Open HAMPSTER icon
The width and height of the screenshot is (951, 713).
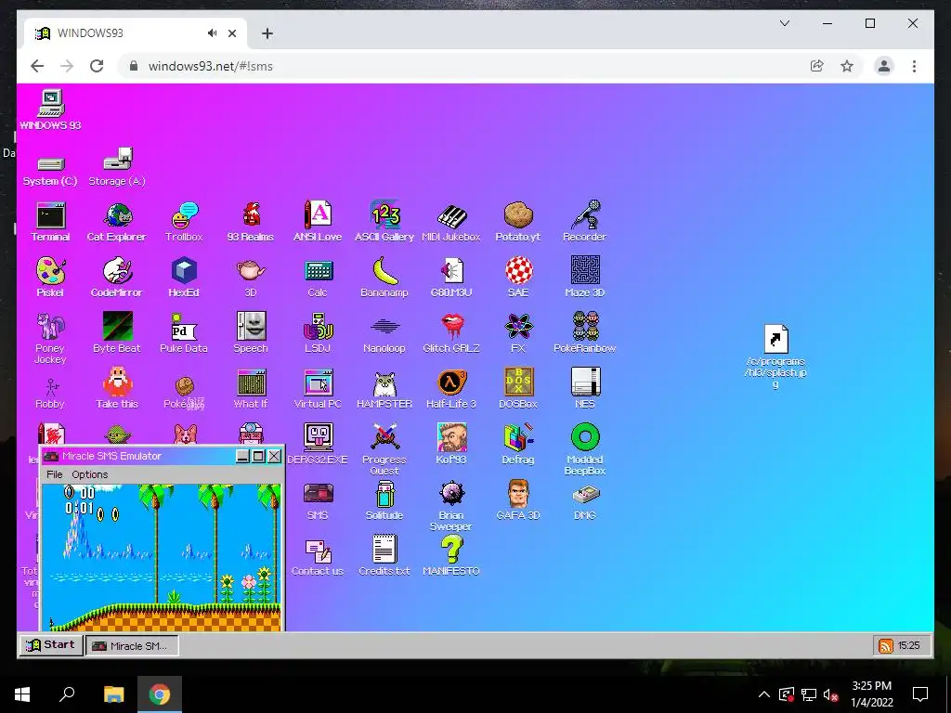tap(384, 389)
